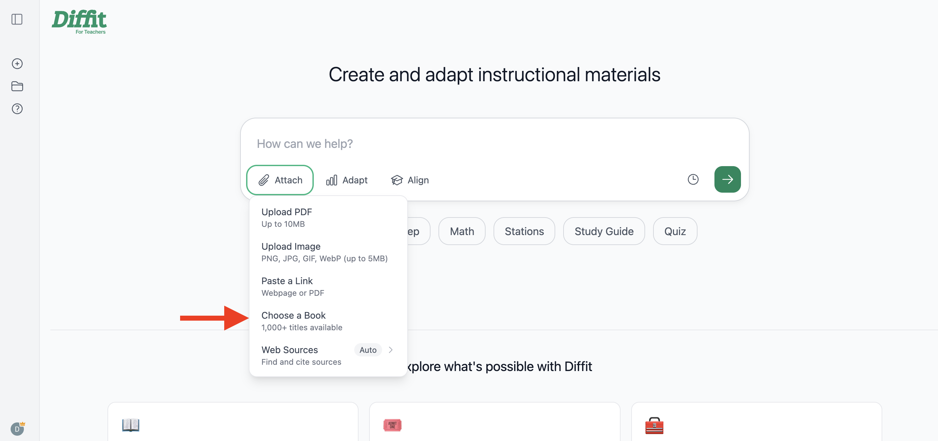The width and height of the screenshot is (938, 441).
Task: Toggle the sidebar panel icon
Action: pos(17,19)
